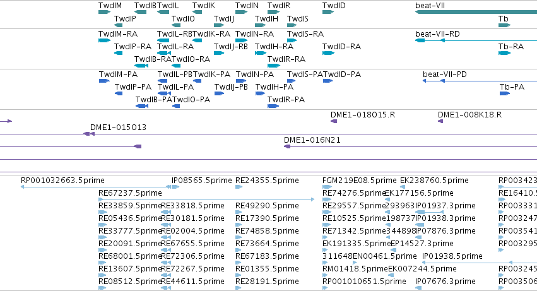Select the TwdlH-PA protein label
537x291 pixels.
[274, 87]
